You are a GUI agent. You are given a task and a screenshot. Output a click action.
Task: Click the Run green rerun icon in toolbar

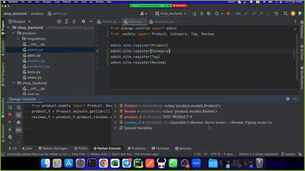pyautogui.click(x=194, y=14)
